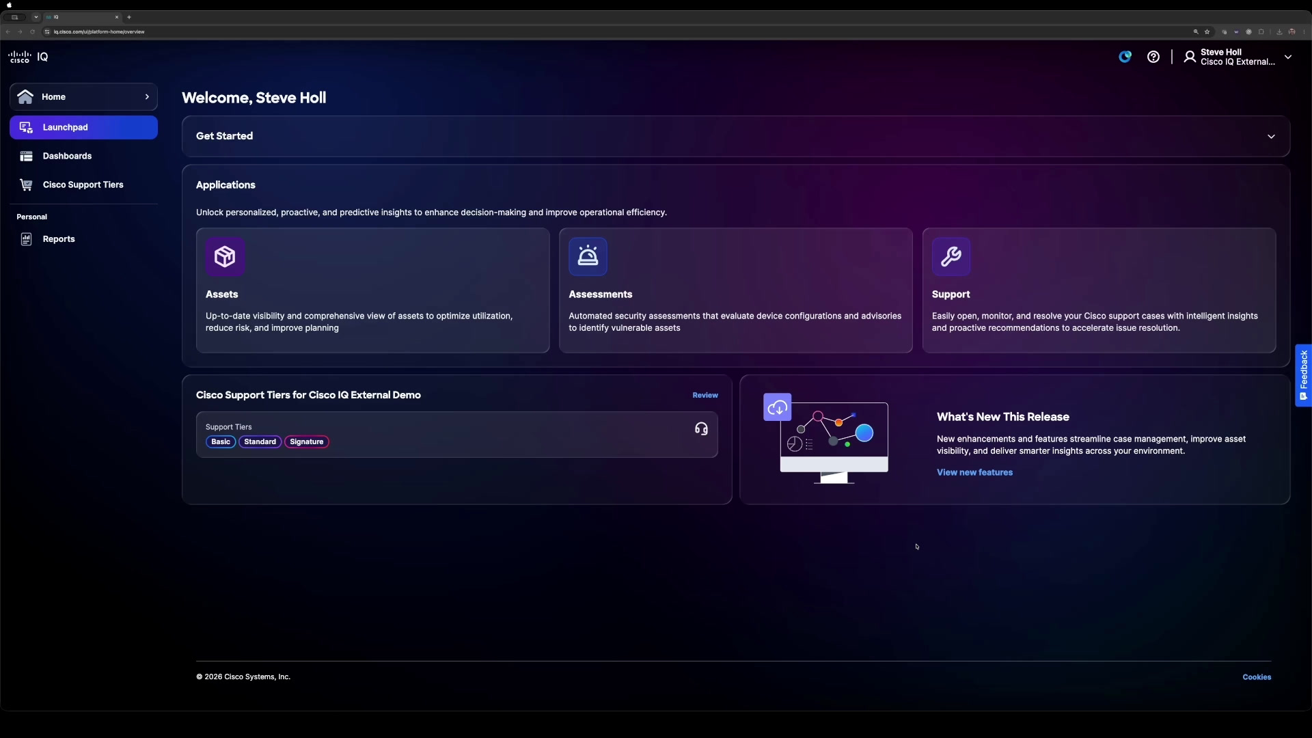Open the browser tab search dropdown

coord(36,17)
